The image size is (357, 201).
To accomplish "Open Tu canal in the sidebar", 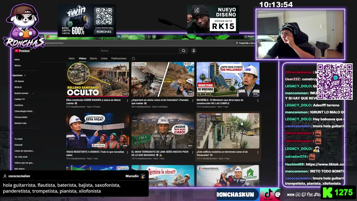I will 18,139.
